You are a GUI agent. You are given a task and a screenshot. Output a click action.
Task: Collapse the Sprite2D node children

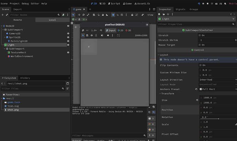(x=5, y=37)
